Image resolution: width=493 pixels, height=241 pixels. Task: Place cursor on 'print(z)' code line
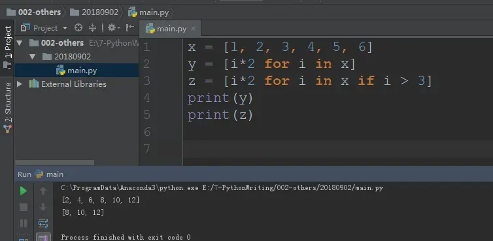[220, 115]
